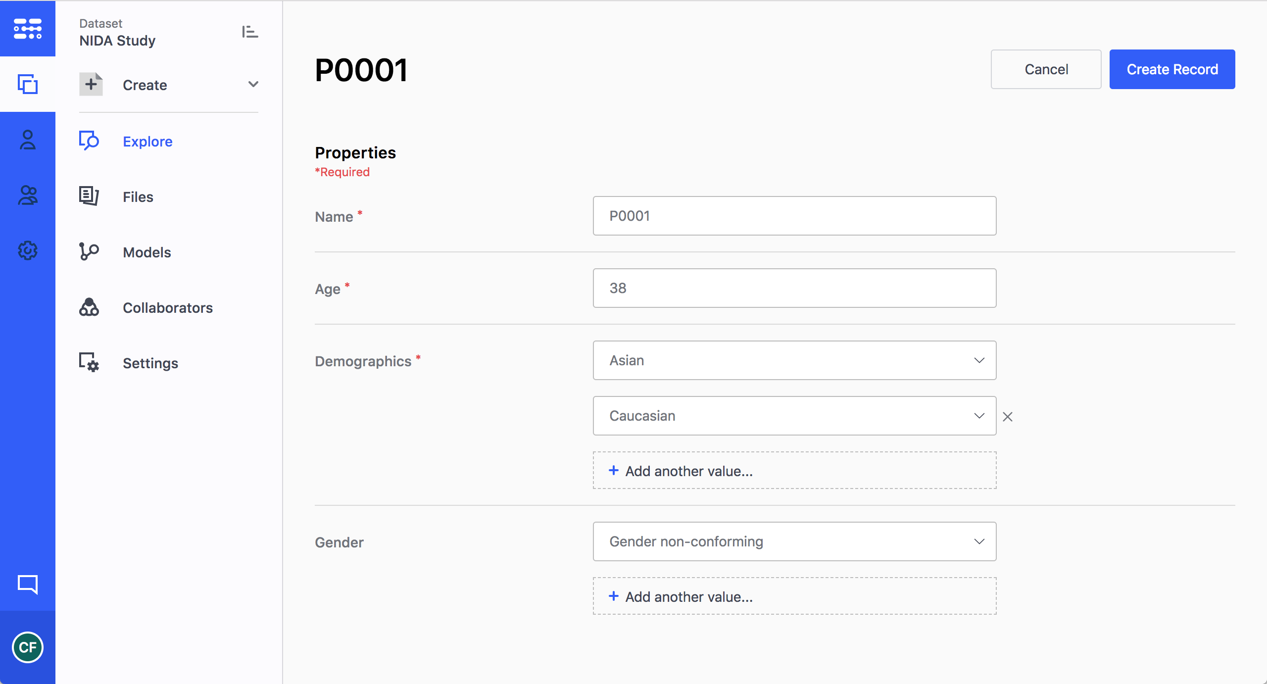Collapse the sidebar with the menu toggle icon
Viewport: 1267px width, 684px height.
tap(250, 32)
